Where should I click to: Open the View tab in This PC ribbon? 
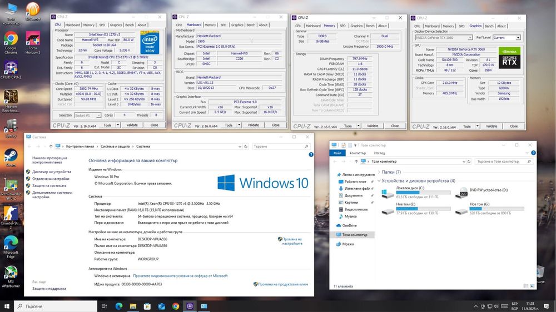379,153
